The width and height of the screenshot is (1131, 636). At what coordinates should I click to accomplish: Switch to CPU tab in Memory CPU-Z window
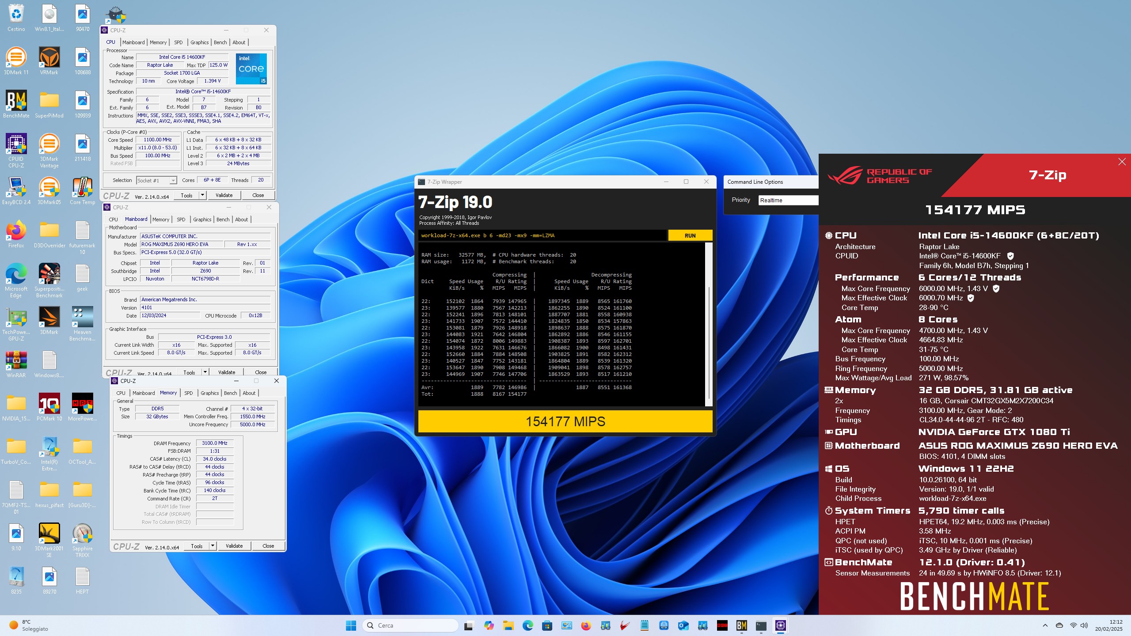(x=121, y=393)
